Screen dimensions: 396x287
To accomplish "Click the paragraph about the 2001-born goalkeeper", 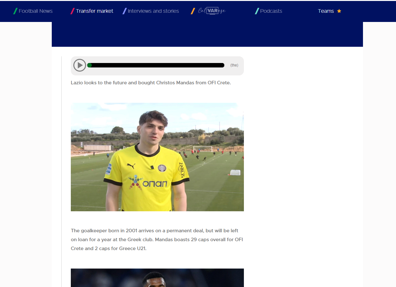I will (x=157, y=240).
